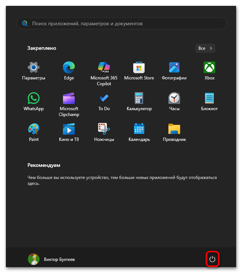Screen dimensions: 242x273
Task: Show all apps with Все button
Action: (x=205, y=48)
